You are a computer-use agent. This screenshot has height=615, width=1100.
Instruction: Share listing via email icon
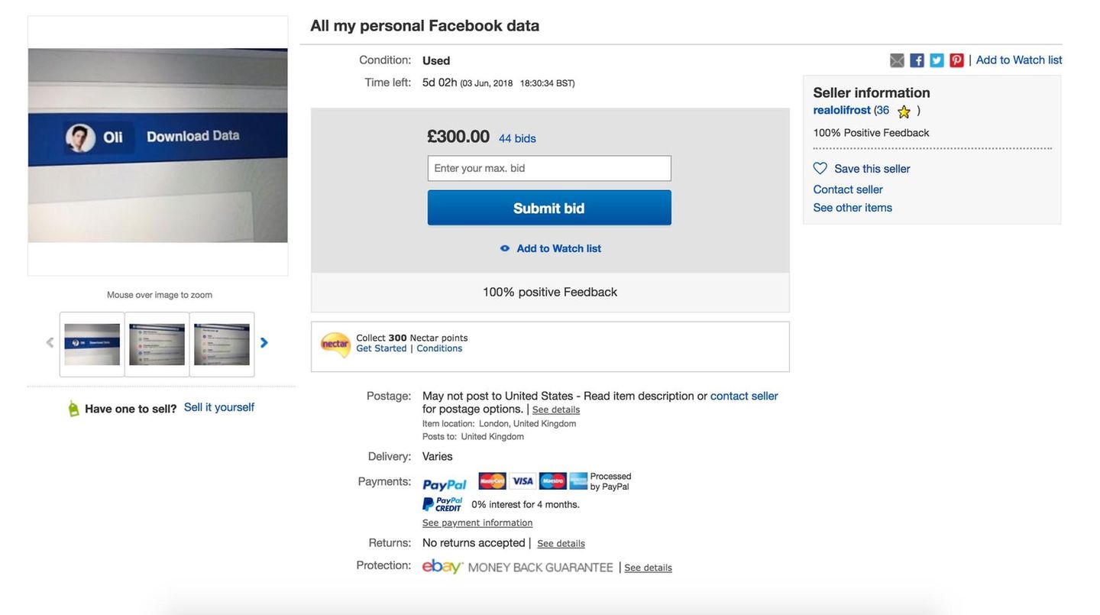[897, 60]
